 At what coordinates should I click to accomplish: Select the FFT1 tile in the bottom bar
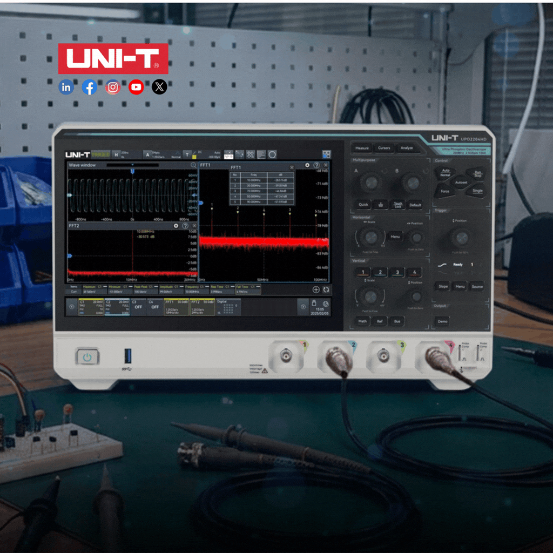click(x=177, y=307)
